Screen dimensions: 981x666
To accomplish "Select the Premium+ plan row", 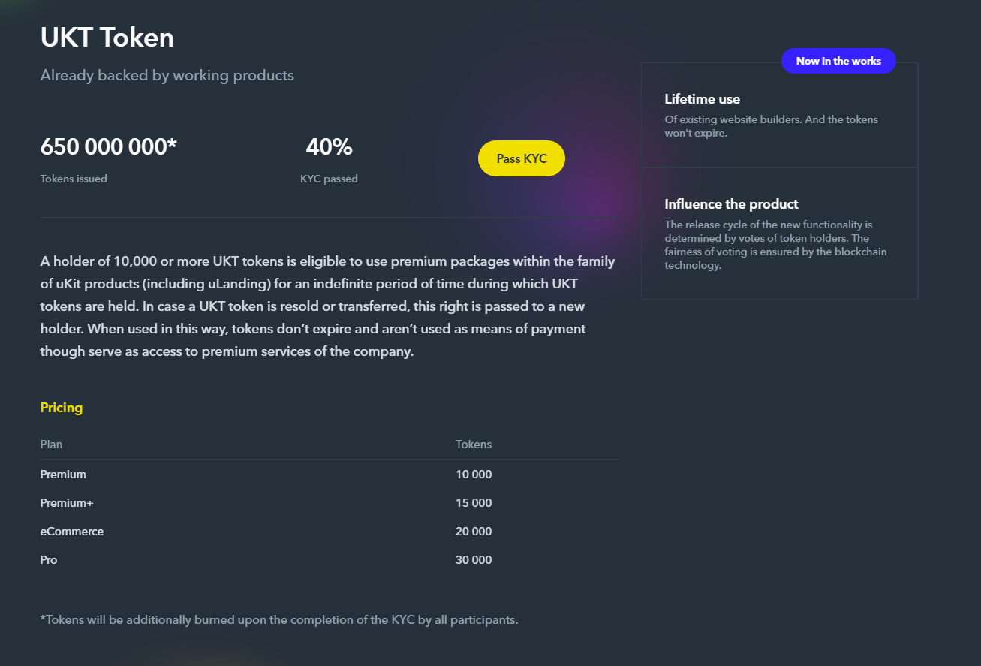I will click(x=330, y=503).
